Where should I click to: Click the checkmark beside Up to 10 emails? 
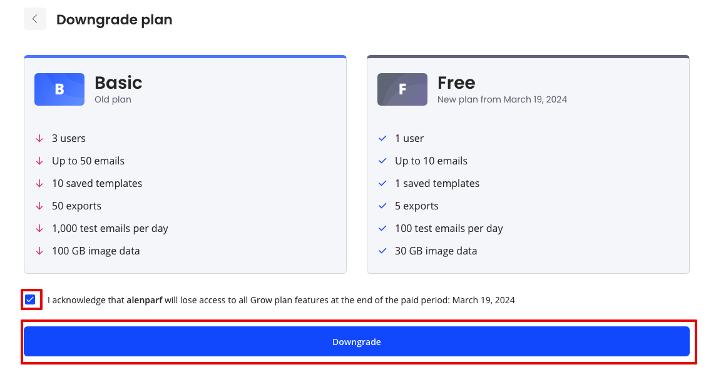[x=382, y=161]
